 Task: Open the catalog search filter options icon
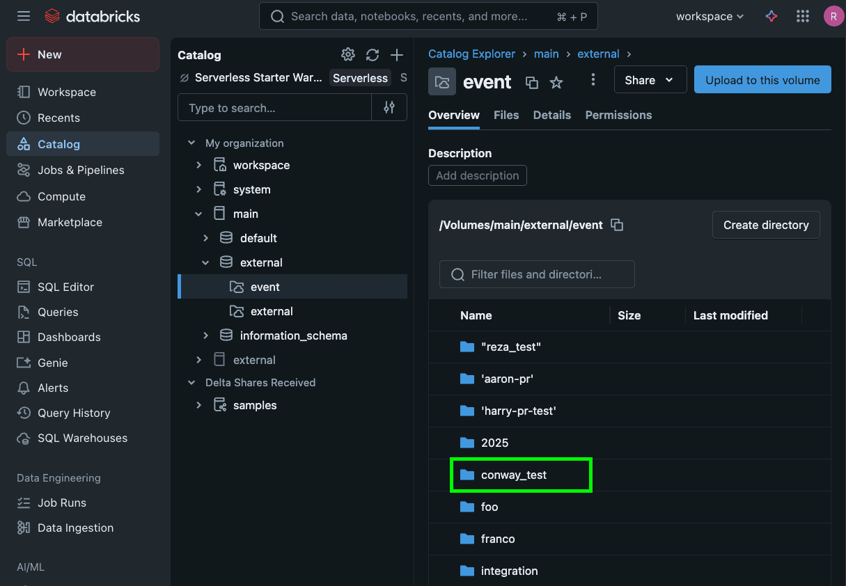click(x=389, y=108)
